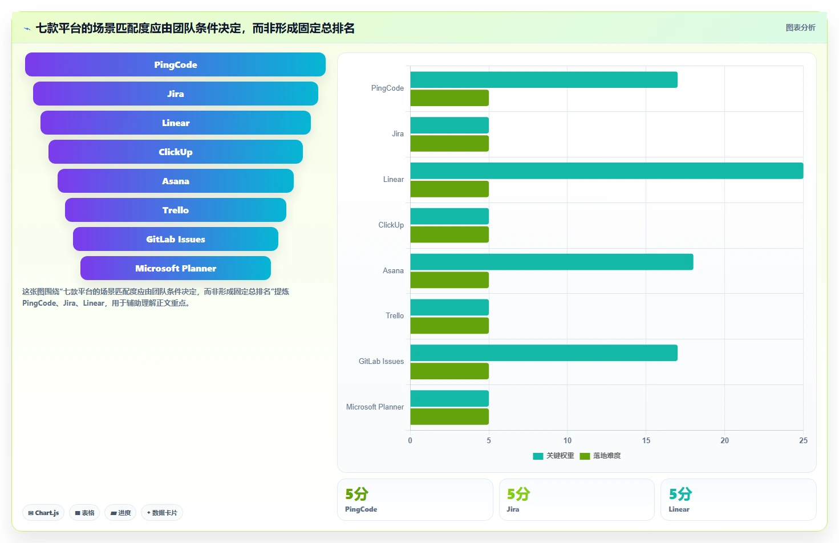Click Trello's teal 关键权重 bar
The width and height of the screenshot is (839, 543).
449,307
